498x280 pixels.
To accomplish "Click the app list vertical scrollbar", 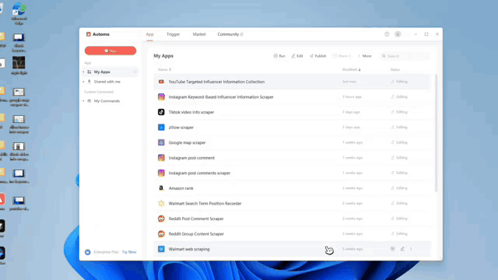I will pyautogui.click(x=436, y=133).
